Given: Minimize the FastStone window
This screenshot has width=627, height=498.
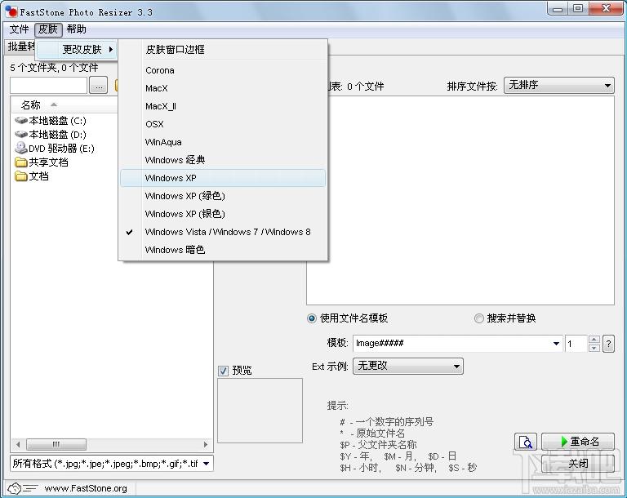Looking at the screenshot, I should 558,9.
